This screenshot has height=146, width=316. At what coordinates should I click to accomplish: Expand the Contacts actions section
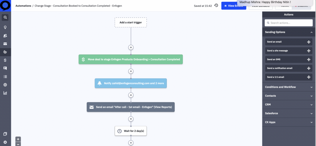[289, 96]
